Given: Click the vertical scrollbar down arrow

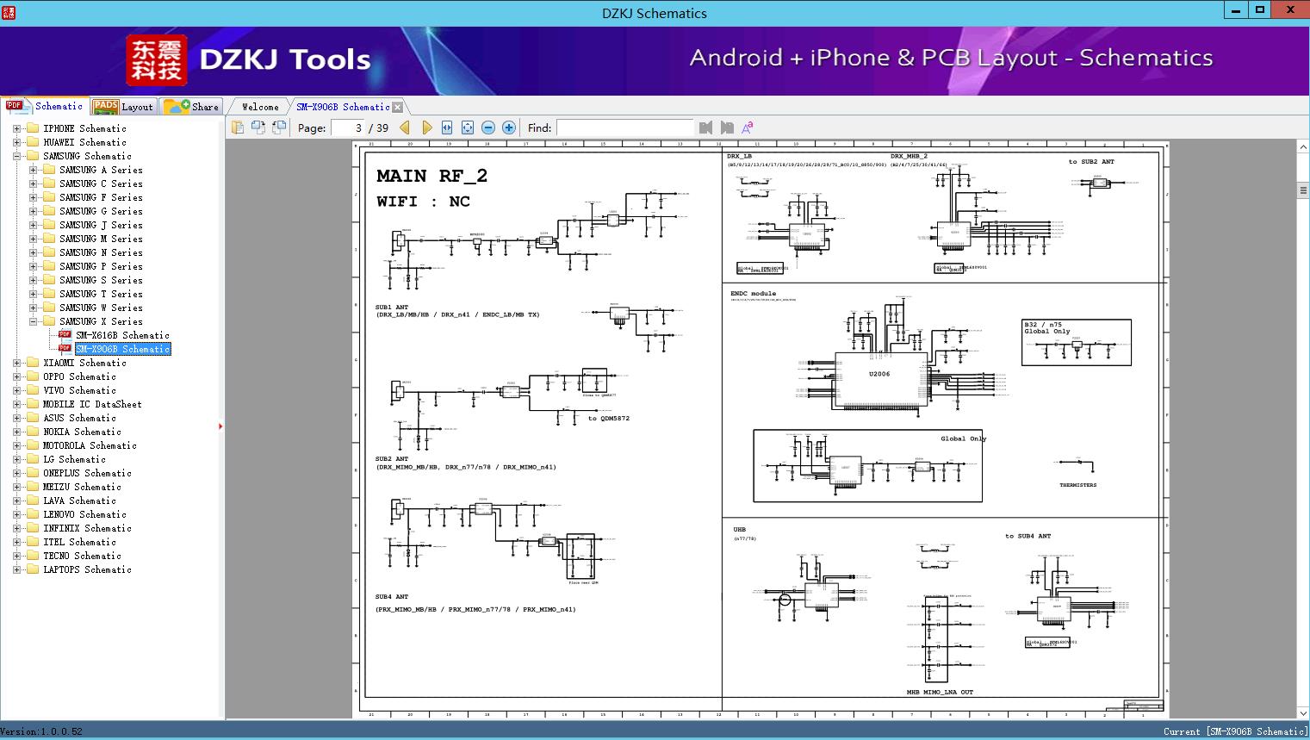Looking at the screenshot, I should point(1302,712).
